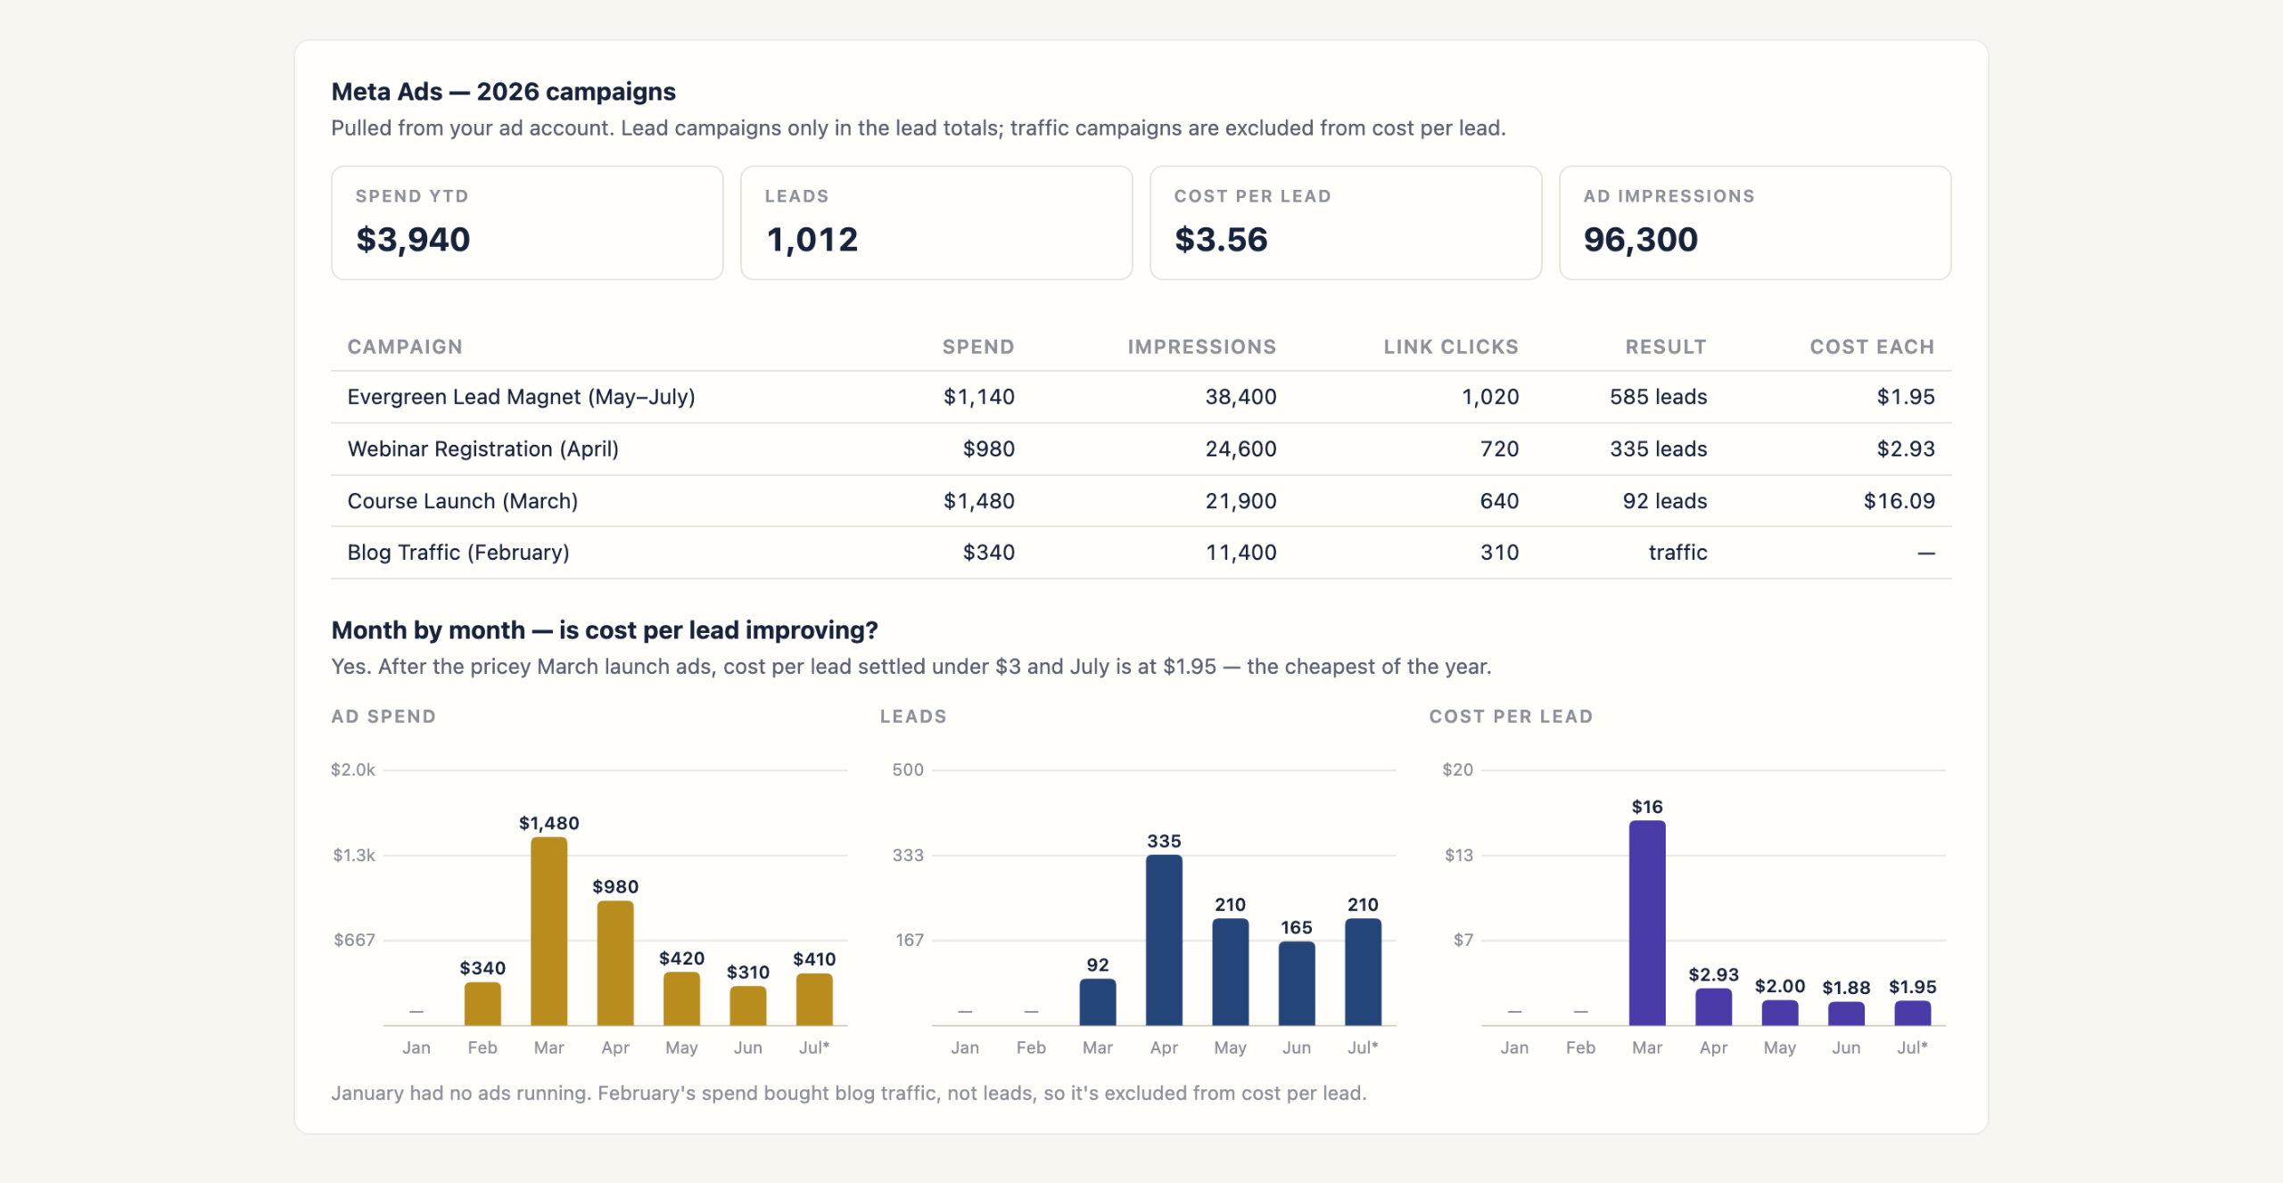Click the $1,480 spend cell in the Course Launch row
Viewport: 2283px width, 1183px height.
tap(979, 501)
